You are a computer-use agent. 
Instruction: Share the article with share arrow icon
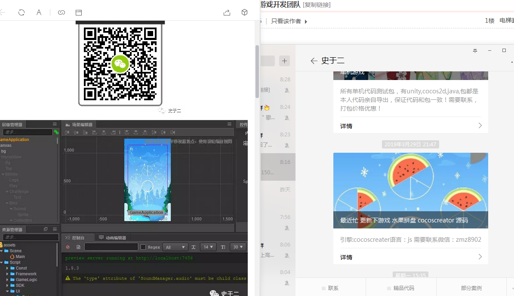coord(227,12)
